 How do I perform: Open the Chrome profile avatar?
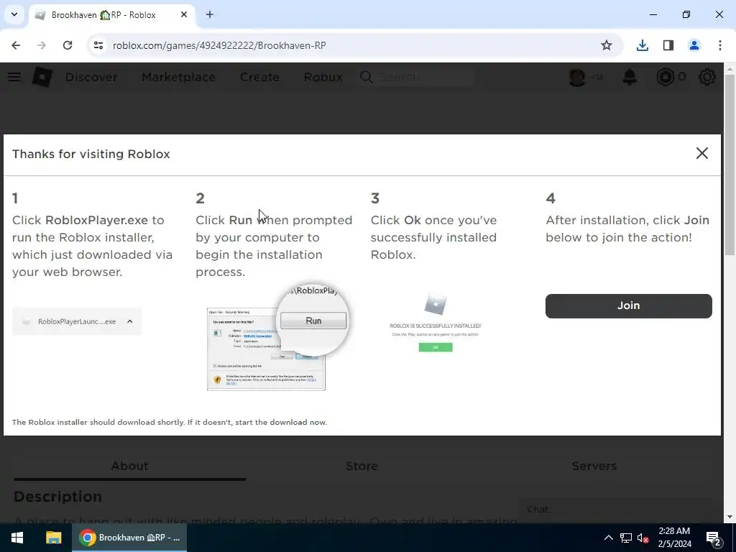[694, 45]
